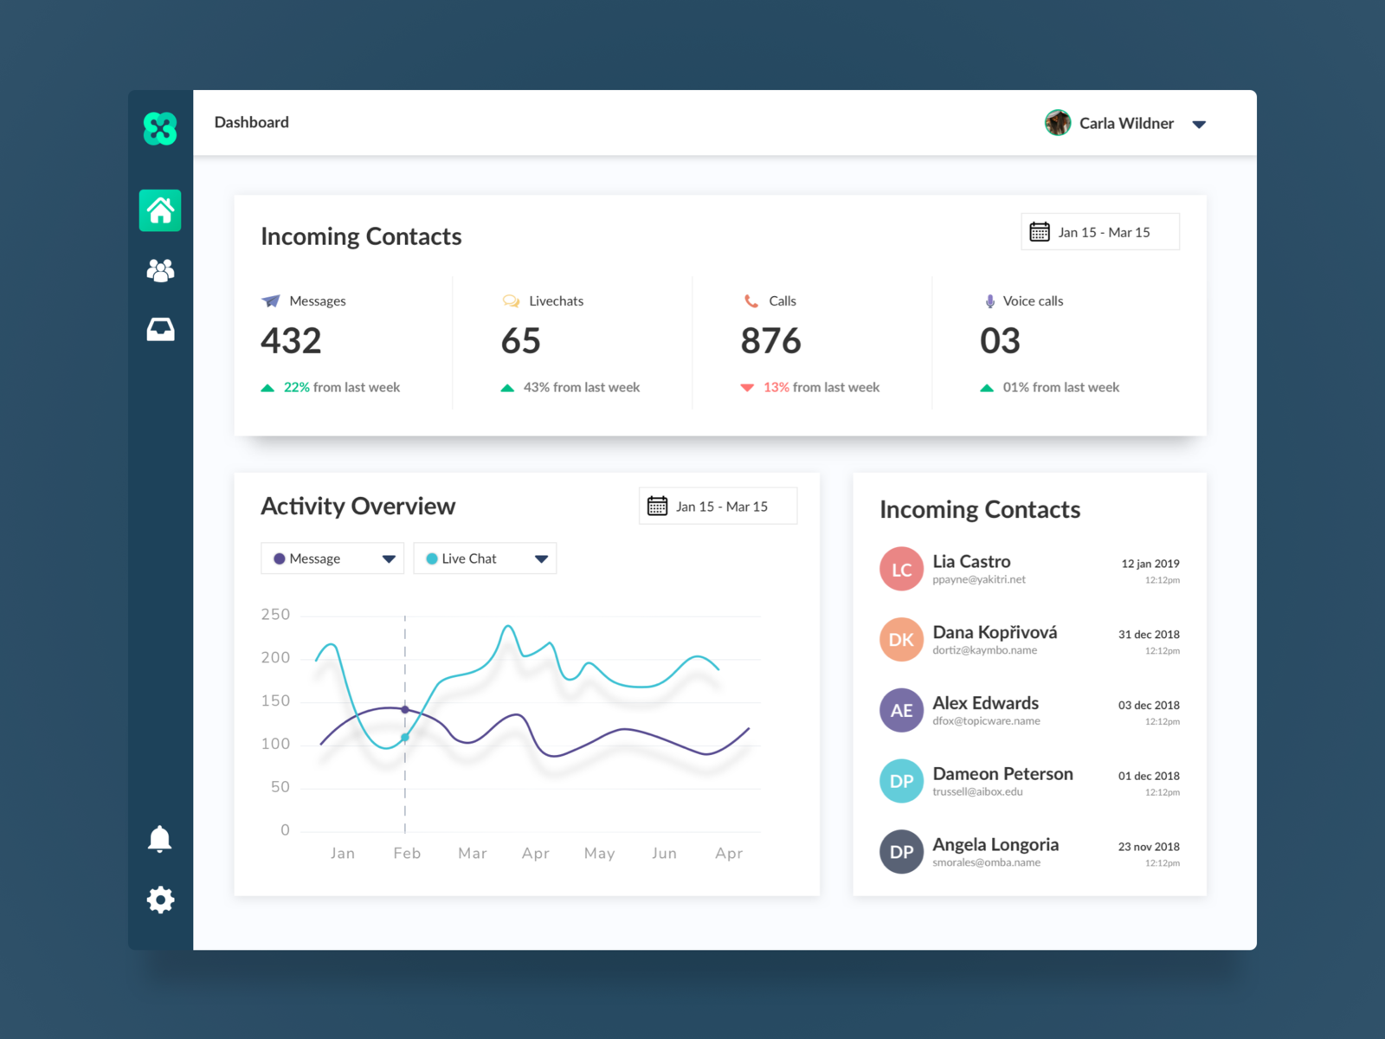Click the purple Message data point at Feb
The image size is (1385, 1039).
click(405, 710)
